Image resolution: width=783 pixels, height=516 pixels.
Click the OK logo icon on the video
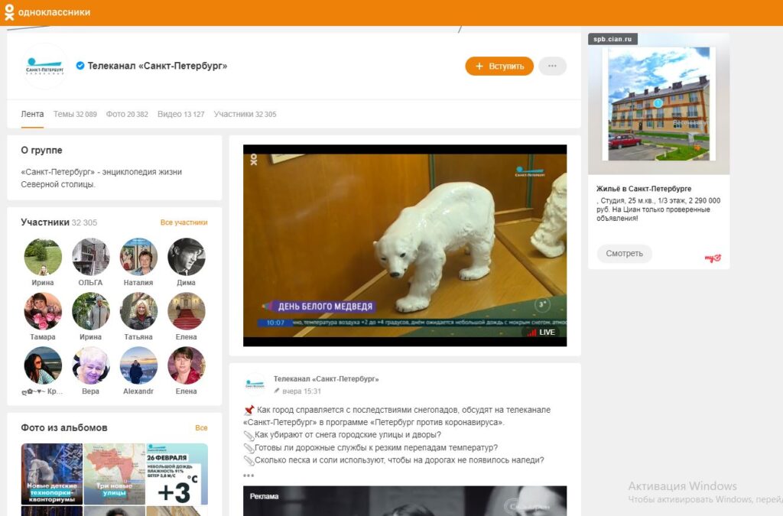pos(254,160)
